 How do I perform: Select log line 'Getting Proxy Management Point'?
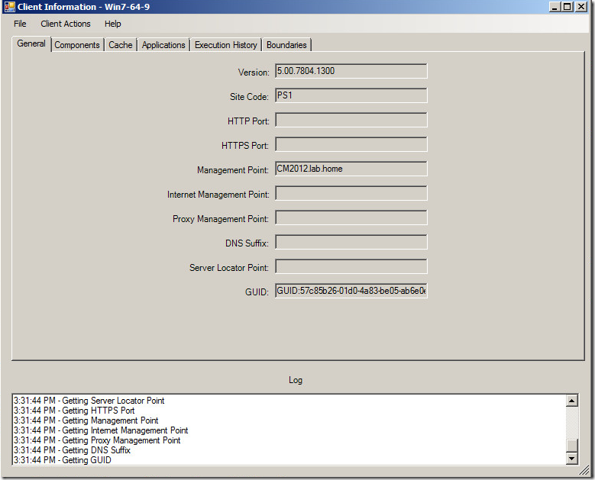(x=97, y=440)
